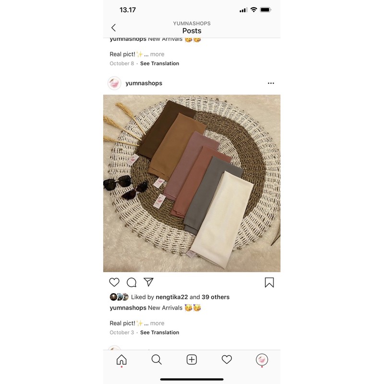
Task: Tap the back arrow in the header
Action: [x=113, y=28]
